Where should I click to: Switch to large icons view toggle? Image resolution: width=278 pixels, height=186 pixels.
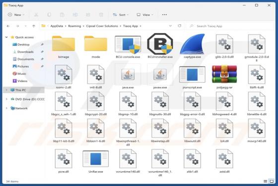pyautogui.click(x=272, y=181)
